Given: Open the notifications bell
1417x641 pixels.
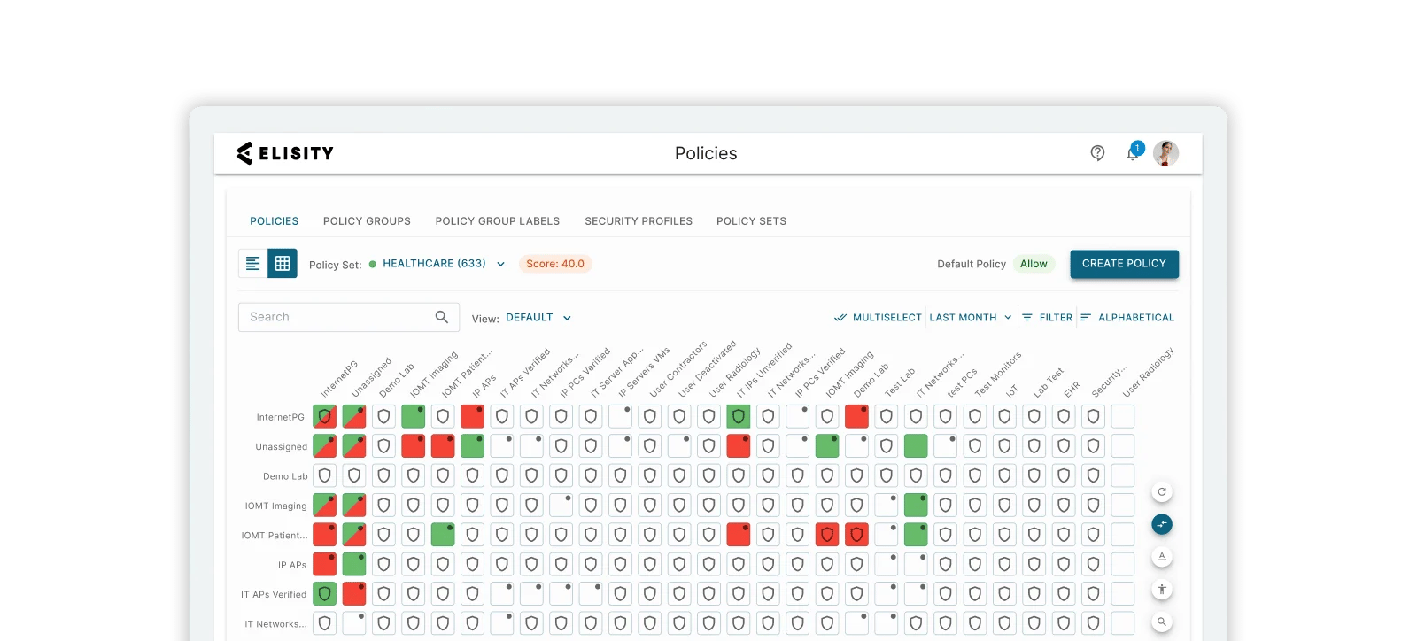Looking at the screenshot, I should pos(1133,153).
